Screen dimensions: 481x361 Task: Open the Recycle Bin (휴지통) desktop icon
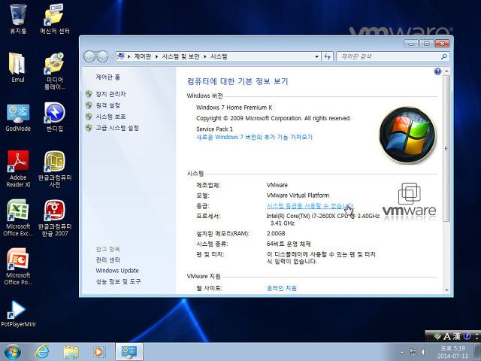[x=18, y=19]
